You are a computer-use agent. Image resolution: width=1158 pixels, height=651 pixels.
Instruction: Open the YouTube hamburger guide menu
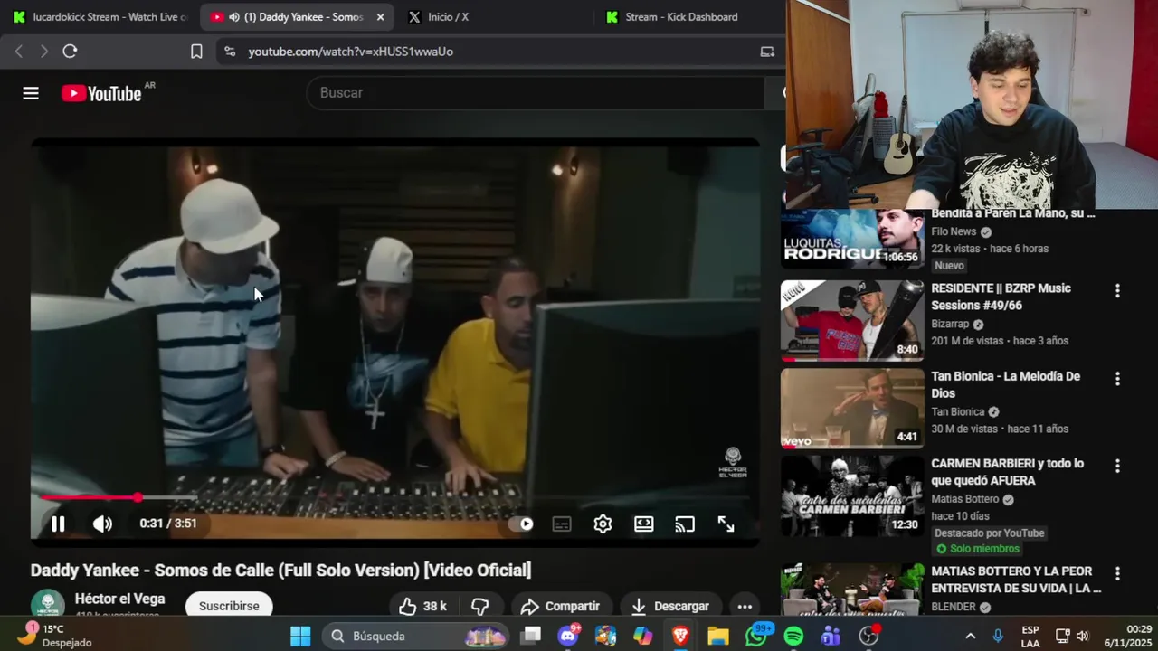point(31,93)
